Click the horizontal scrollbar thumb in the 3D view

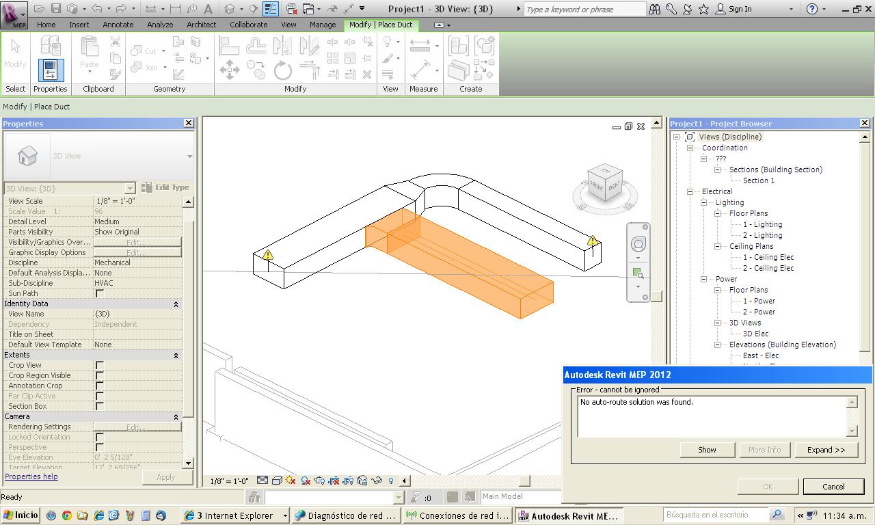pos(525,481)
